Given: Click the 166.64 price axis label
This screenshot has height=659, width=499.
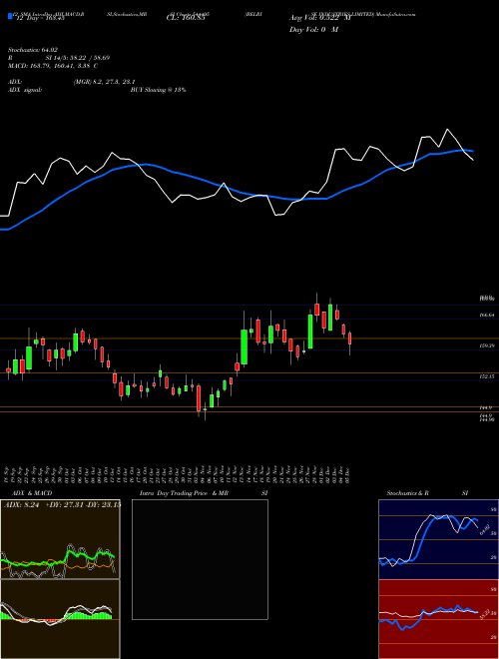Looking at the screenshot, I should 486,315.
